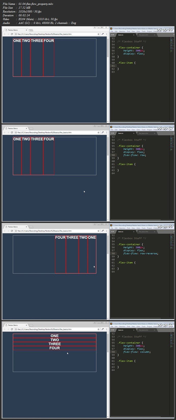The height and width of the screenshot is (420, 176).
Task: Click FOUR item in row-reverse 00:01:26 frame
Action: (61, 254)
